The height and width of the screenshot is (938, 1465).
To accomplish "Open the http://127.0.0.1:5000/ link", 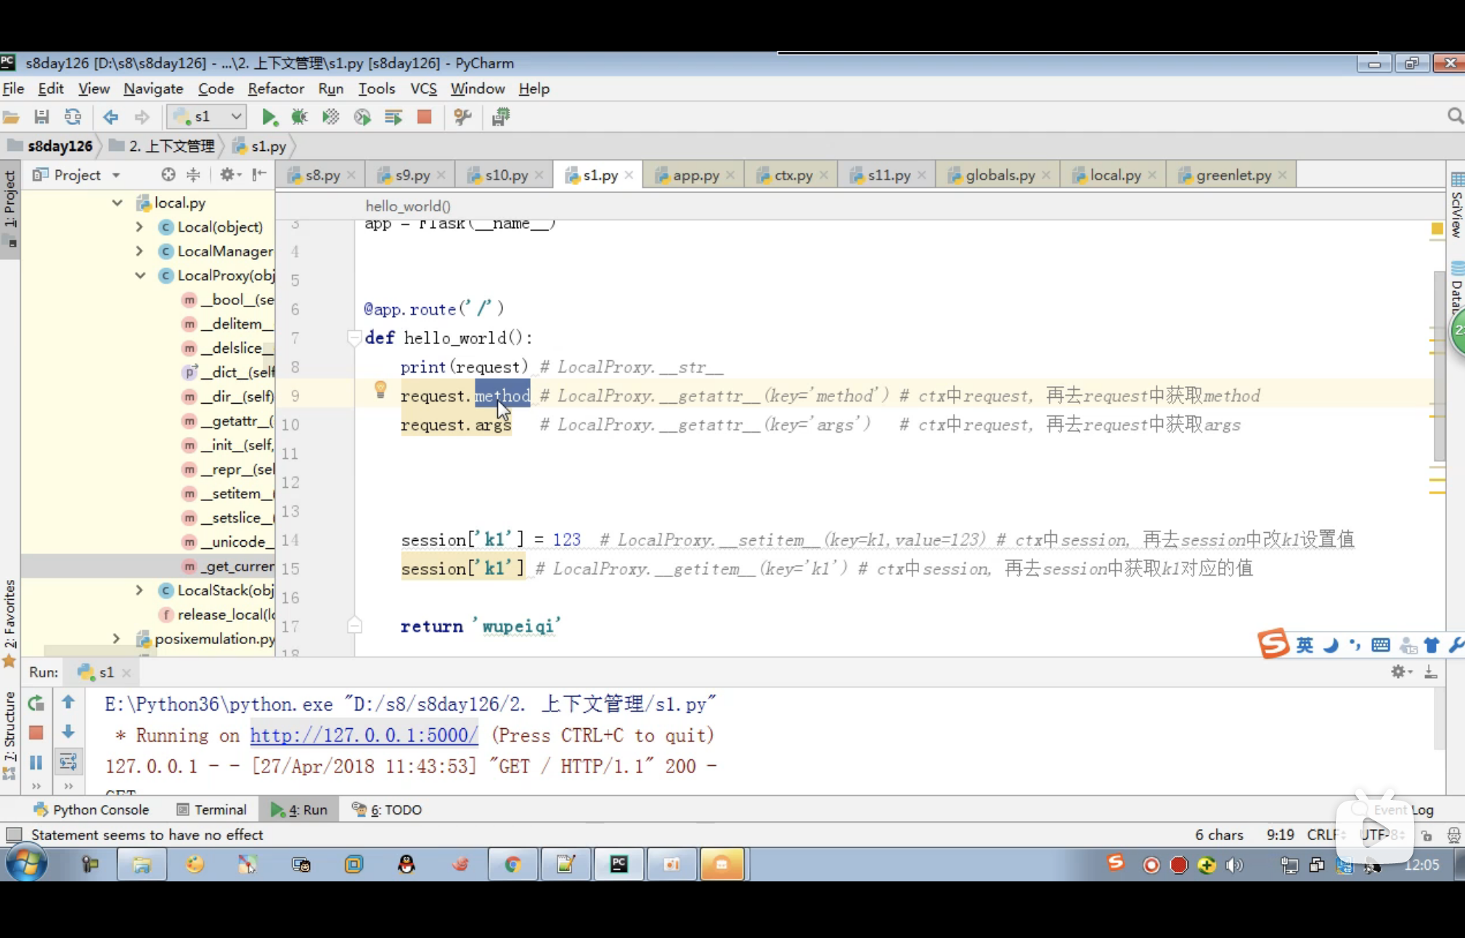I will (x=364, y=735).
